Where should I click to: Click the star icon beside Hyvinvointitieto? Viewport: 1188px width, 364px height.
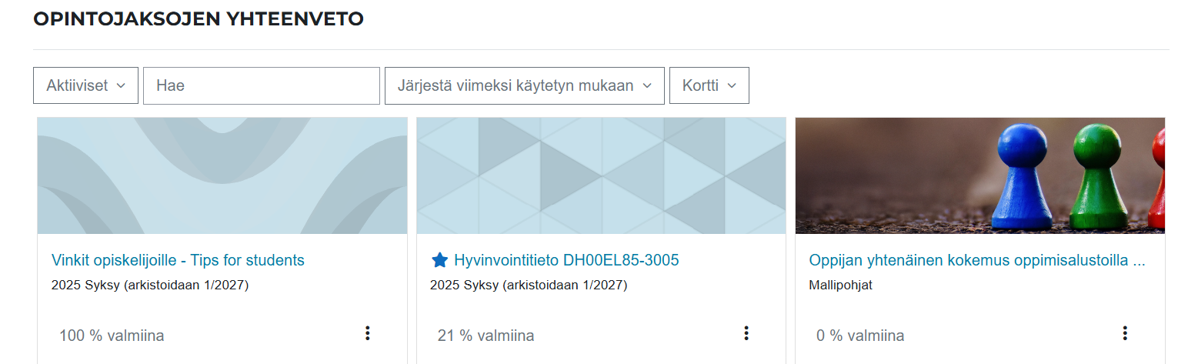(439, 260)
